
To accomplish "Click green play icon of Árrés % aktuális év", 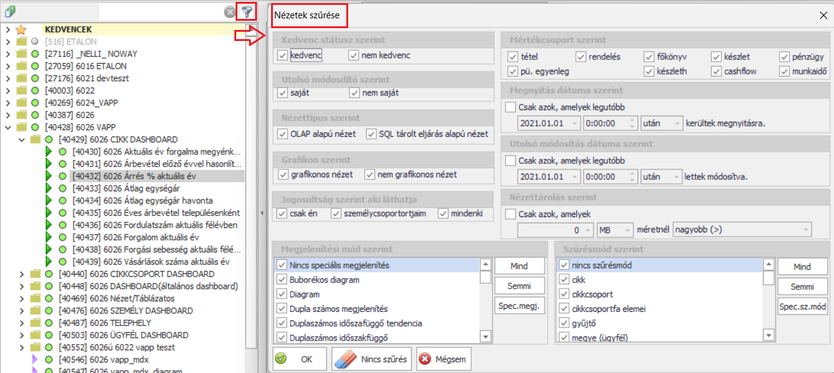I will coord(49,176).
